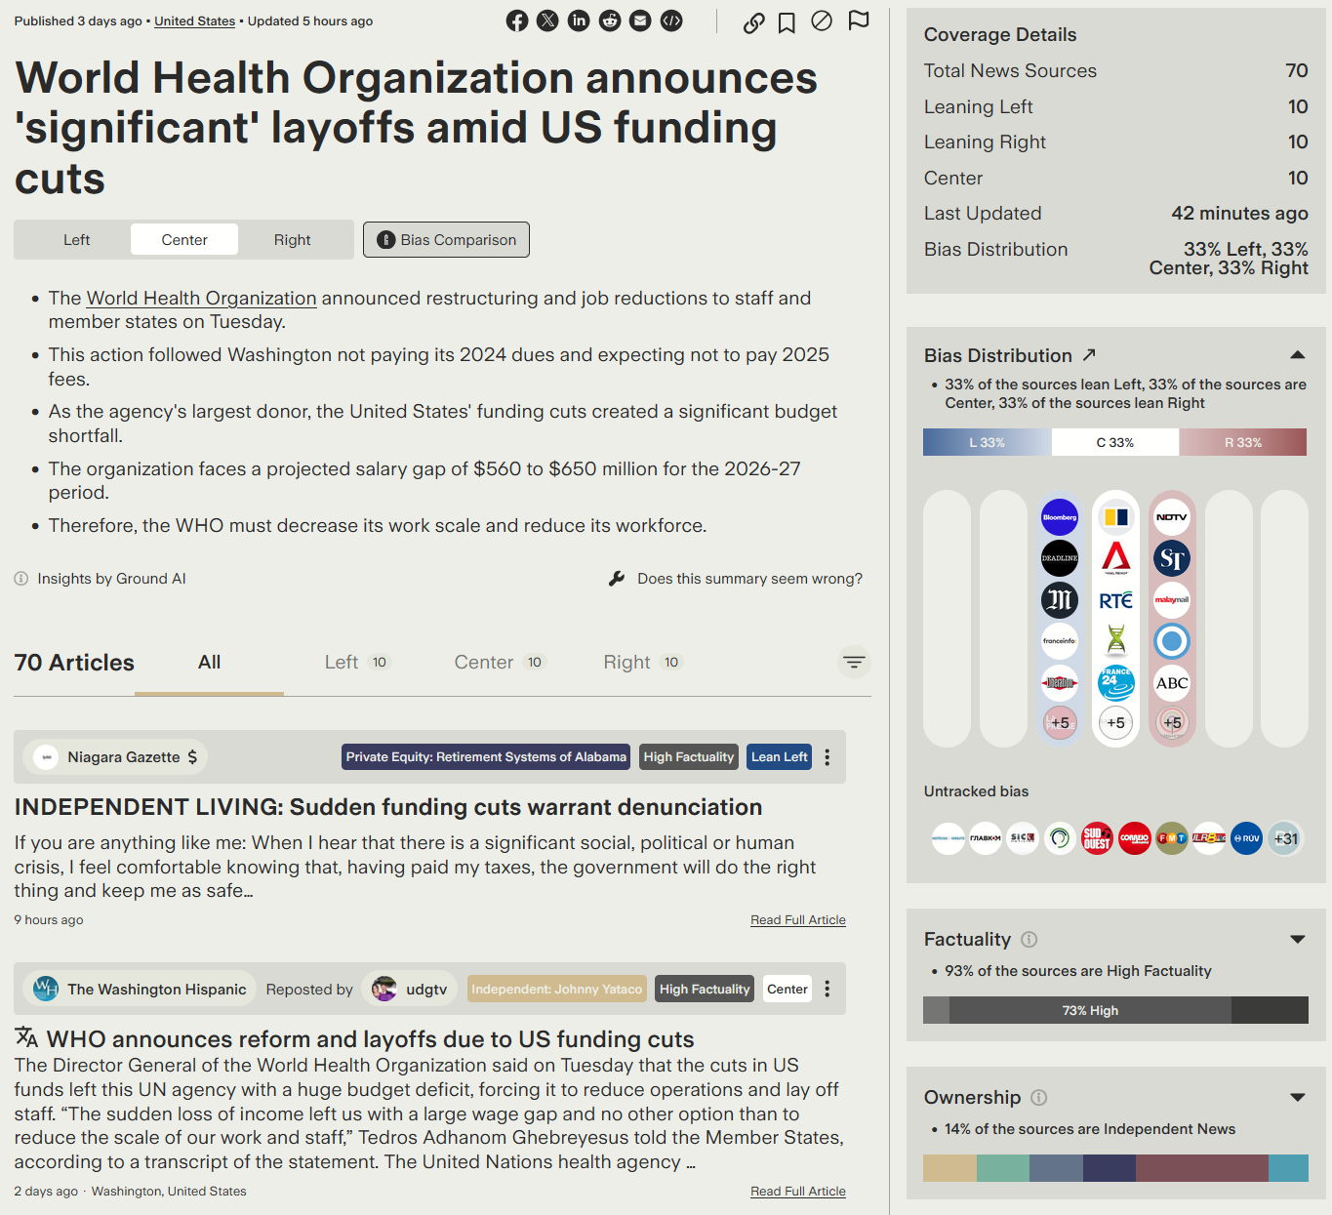The image size is (1332, 1215).
Task: Click the France 24 source logo
Action: click(x=1116, y=683)
